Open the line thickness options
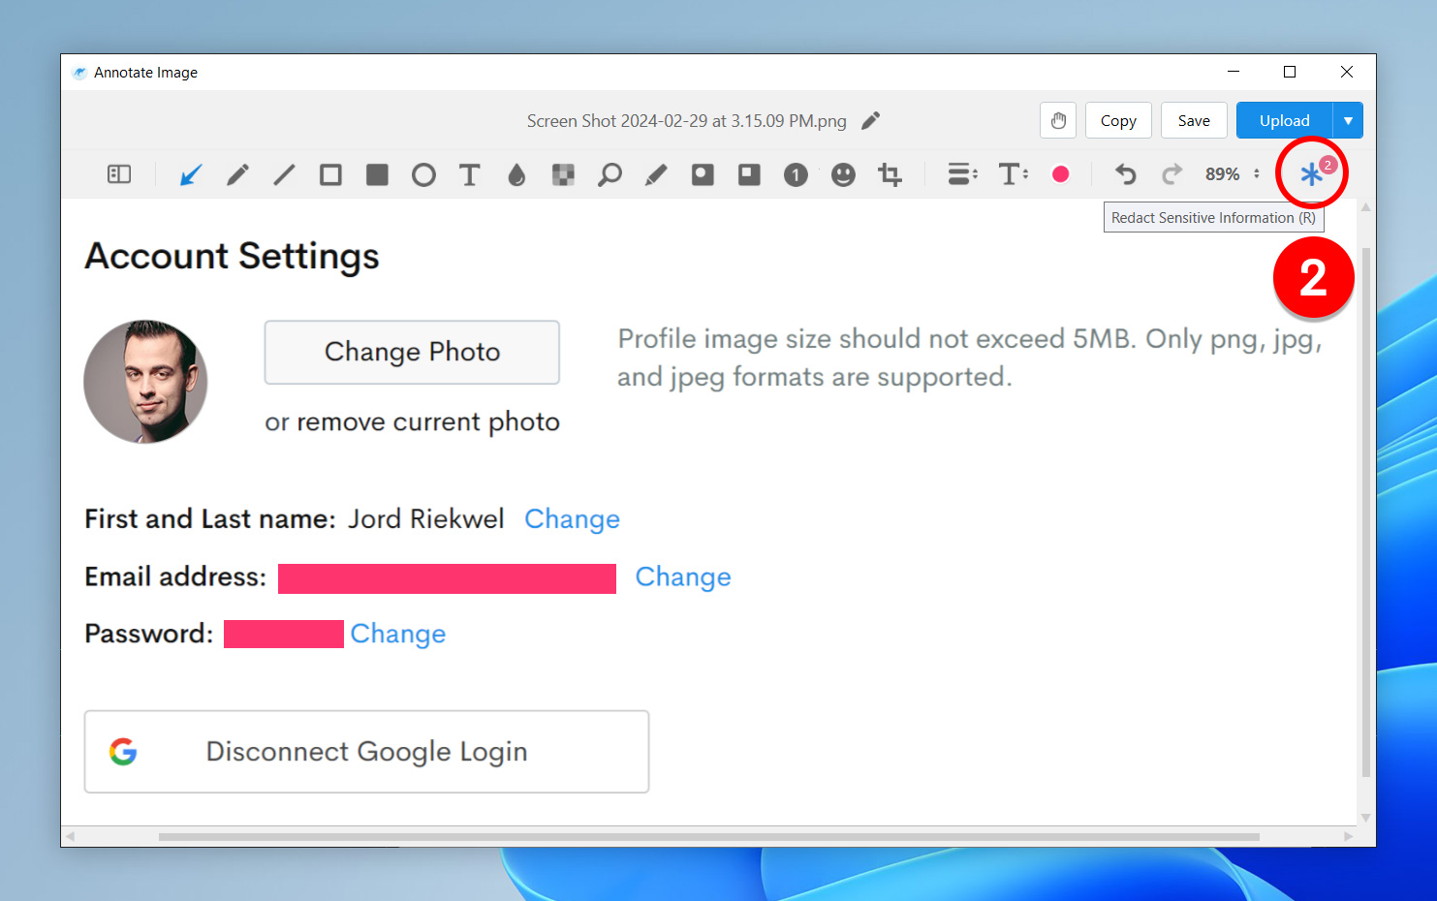Screen dimensions: 1437x901 coord(962,174)
